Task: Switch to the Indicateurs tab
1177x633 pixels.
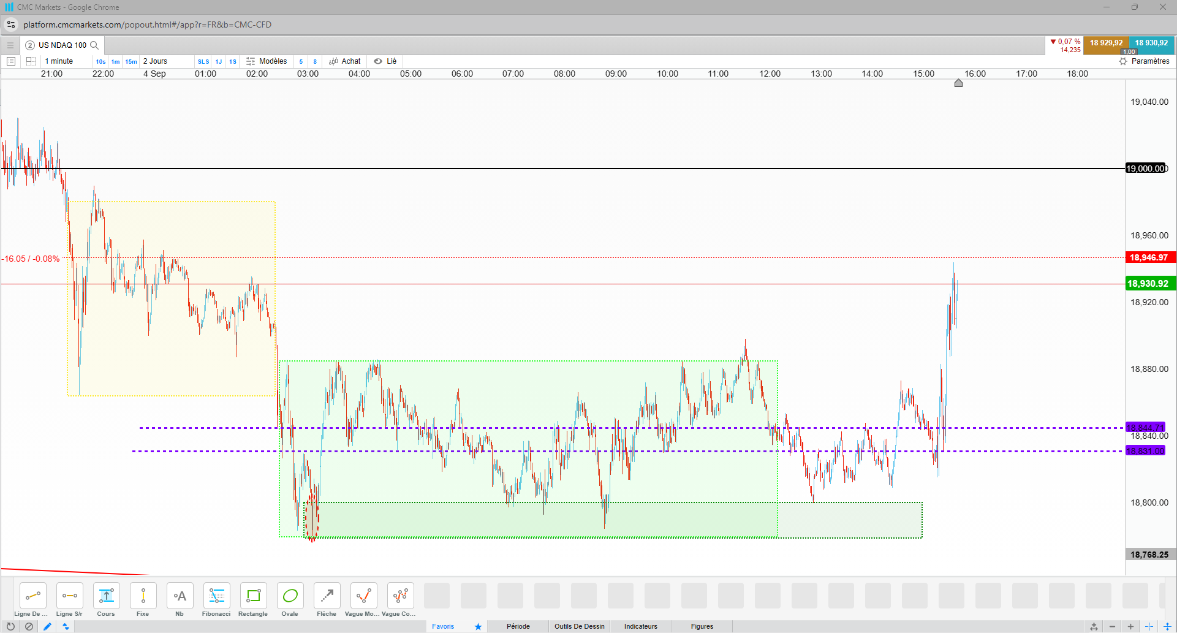Action: tap(641, 626)
